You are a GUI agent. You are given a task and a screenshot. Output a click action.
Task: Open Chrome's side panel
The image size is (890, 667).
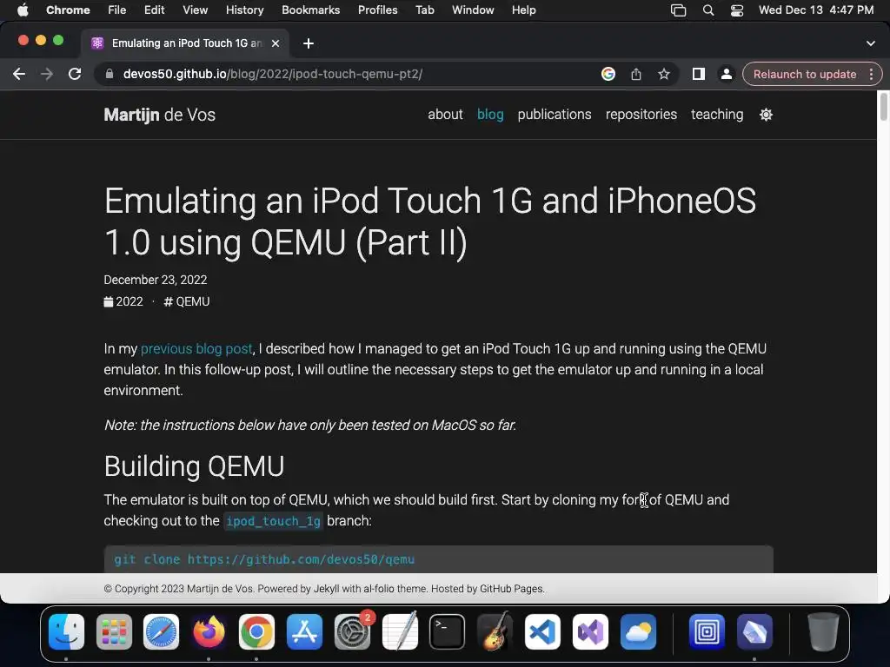click(698, 75)
